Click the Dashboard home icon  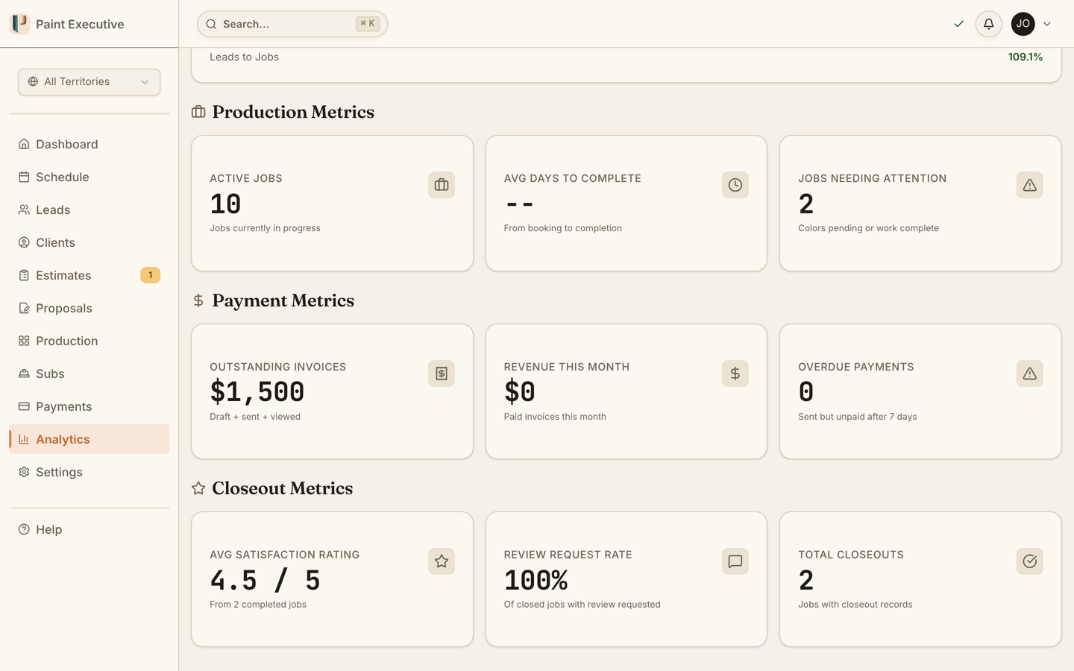[x=24, y=144]
